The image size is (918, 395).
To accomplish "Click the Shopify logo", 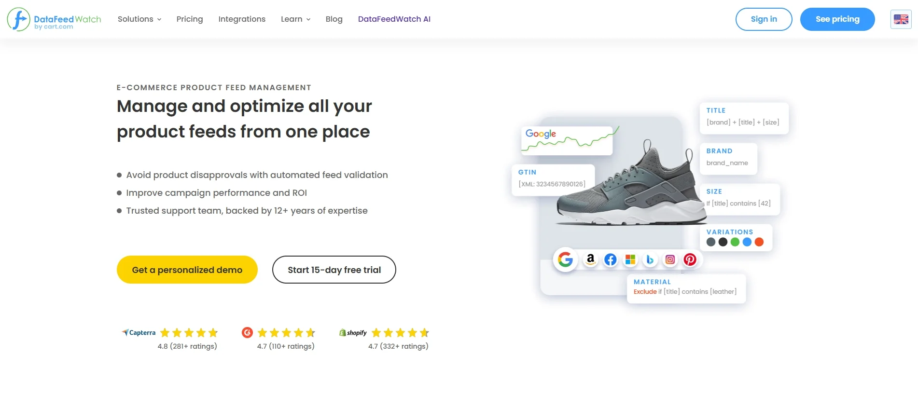I will click(x=353, y=333).
